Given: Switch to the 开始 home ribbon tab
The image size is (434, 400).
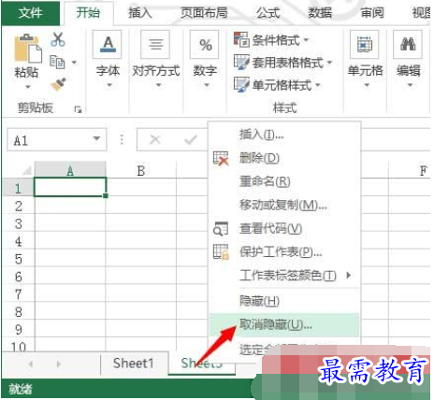Looking at the screenshot, I should [88, 13].
